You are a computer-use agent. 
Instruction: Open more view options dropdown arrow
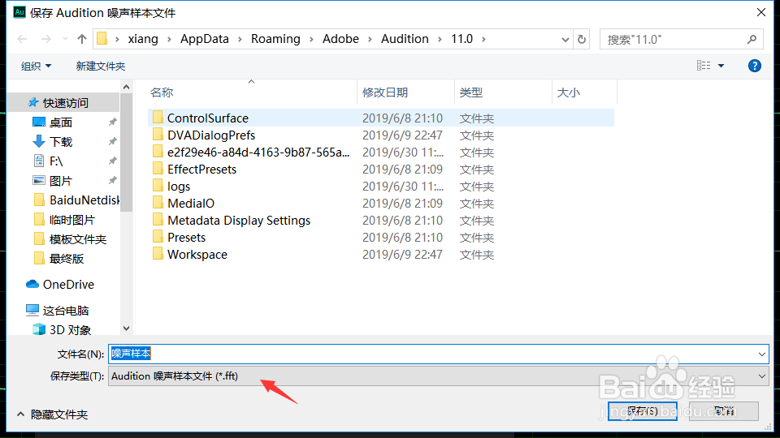pyautogui.click(x=721, y=66)
